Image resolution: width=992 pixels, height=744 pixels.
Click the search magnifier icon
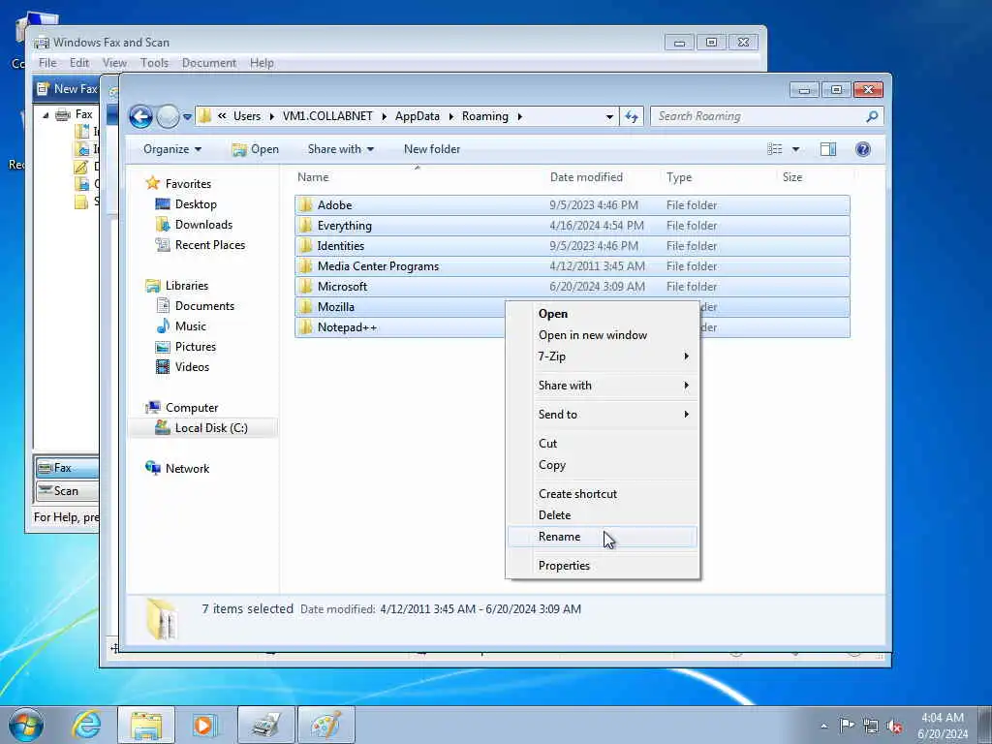(872, 116)
